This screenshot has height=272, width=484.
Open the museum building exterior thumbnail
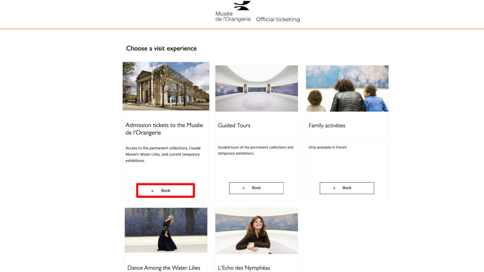coord(166,86)
